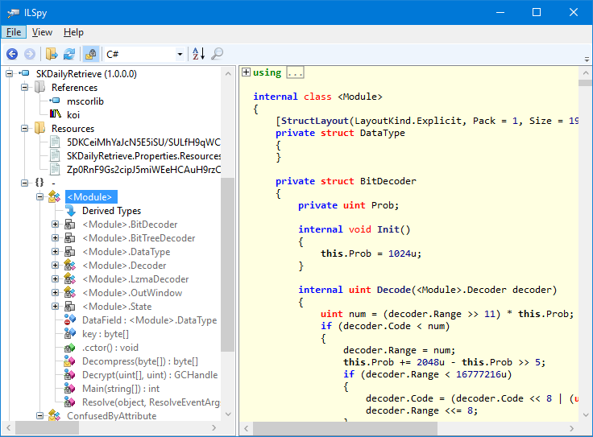Collapse the '-' namespace node

tap(25, 183)
